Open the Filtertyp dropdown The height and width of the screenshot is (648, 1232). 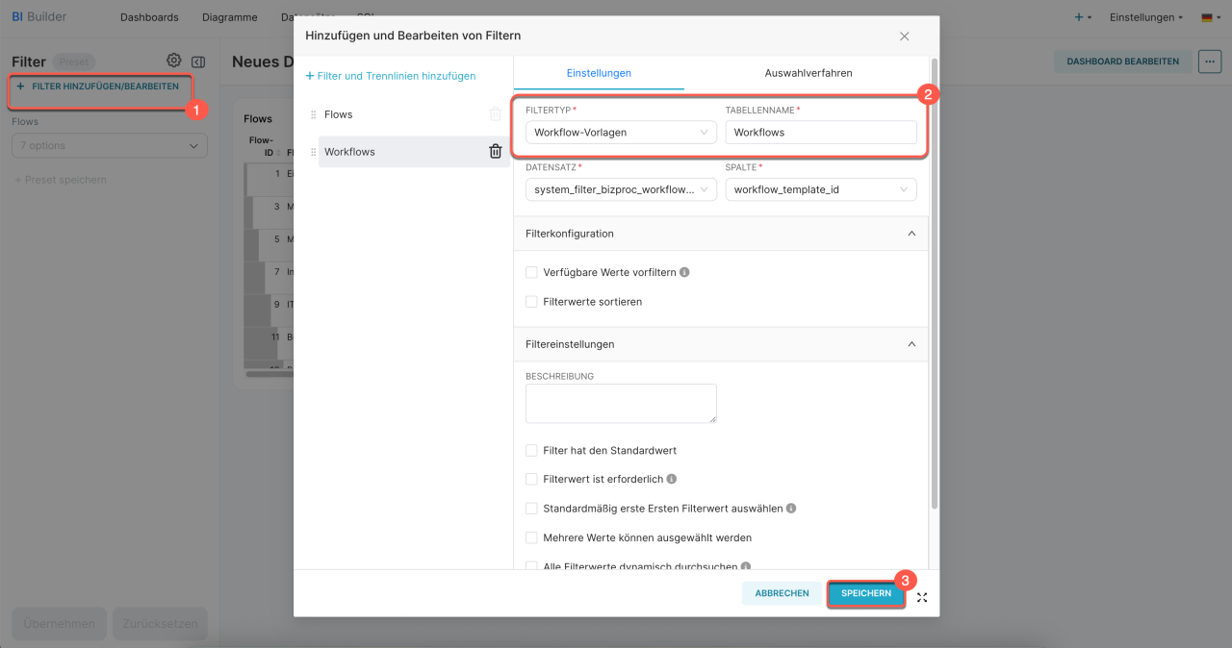(621, 133)
